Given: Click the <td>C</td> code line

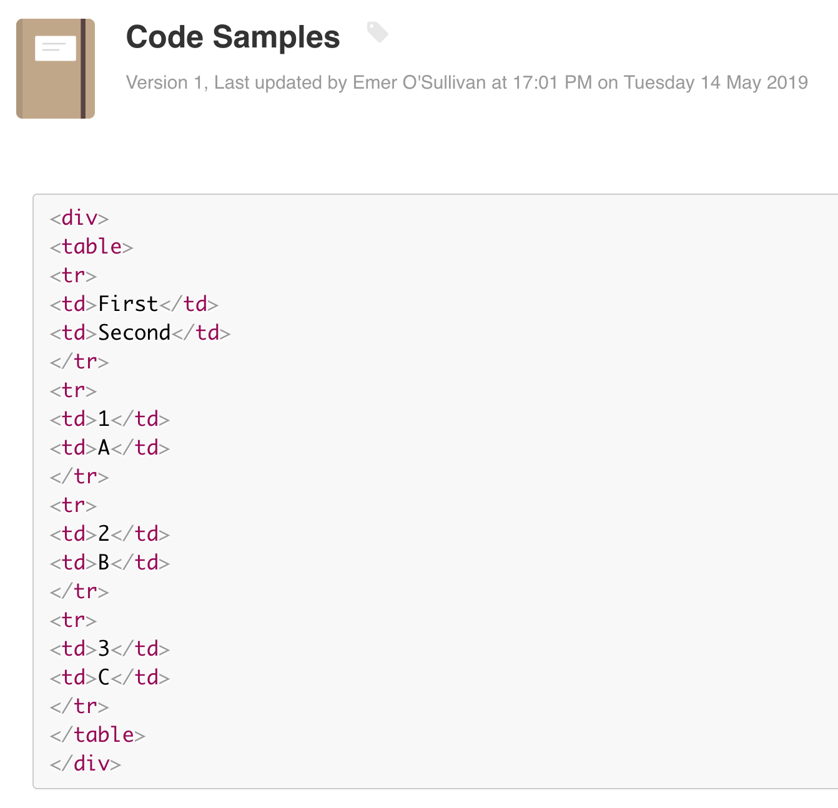Looking at the screenshot, I should point(110,677).
